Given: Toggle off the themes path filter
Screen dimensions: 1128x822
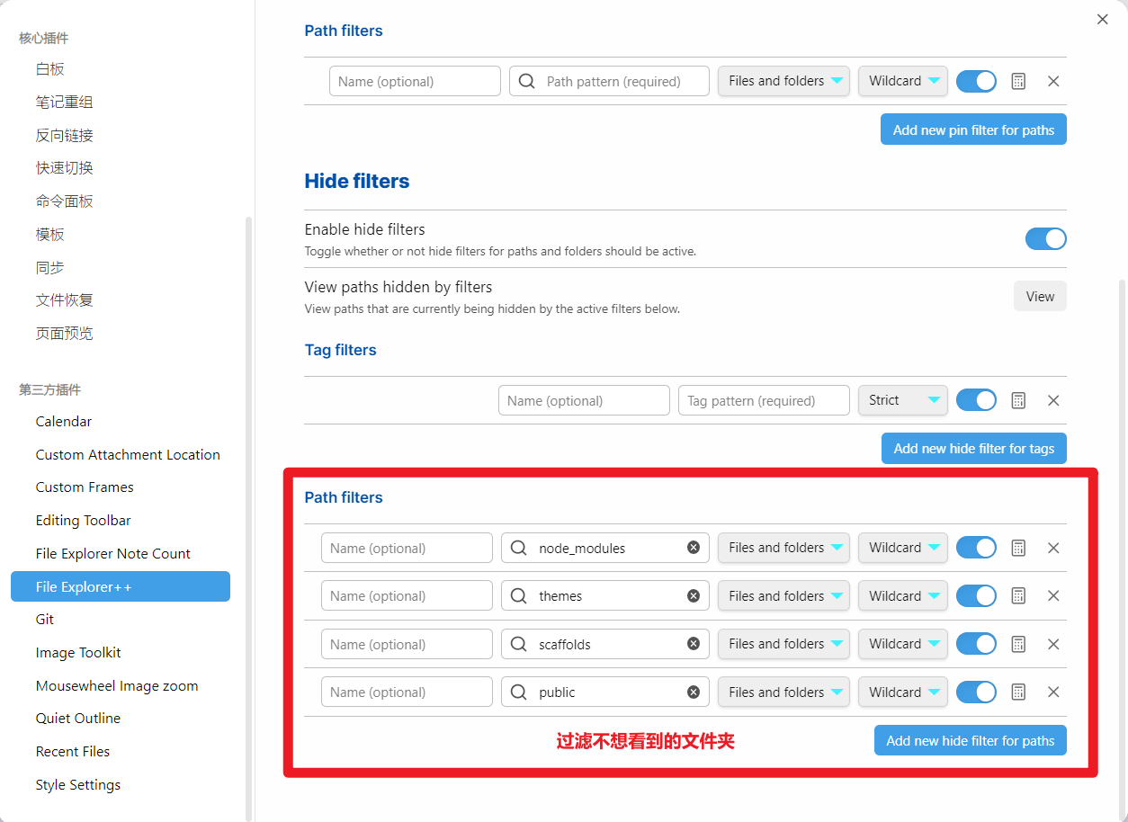Looking at the screenshot, I should click(x=976, y=596).
